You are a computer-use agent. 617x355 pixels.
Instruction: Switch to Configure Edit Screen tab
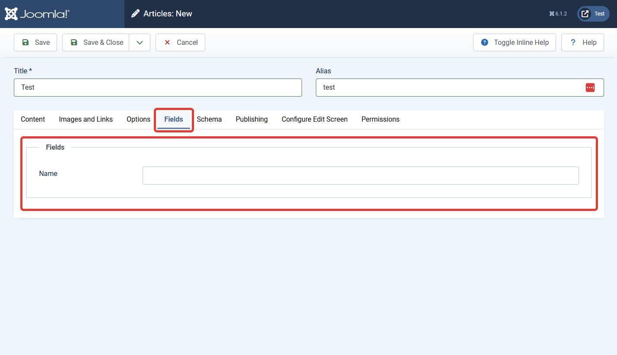315,119
